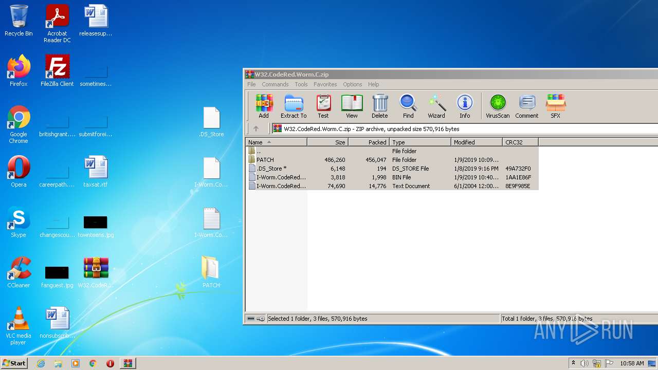The width and height of the screenshot is (658, 370).
Task: Select the .DS_Store * file row
Action: point(392,169)
